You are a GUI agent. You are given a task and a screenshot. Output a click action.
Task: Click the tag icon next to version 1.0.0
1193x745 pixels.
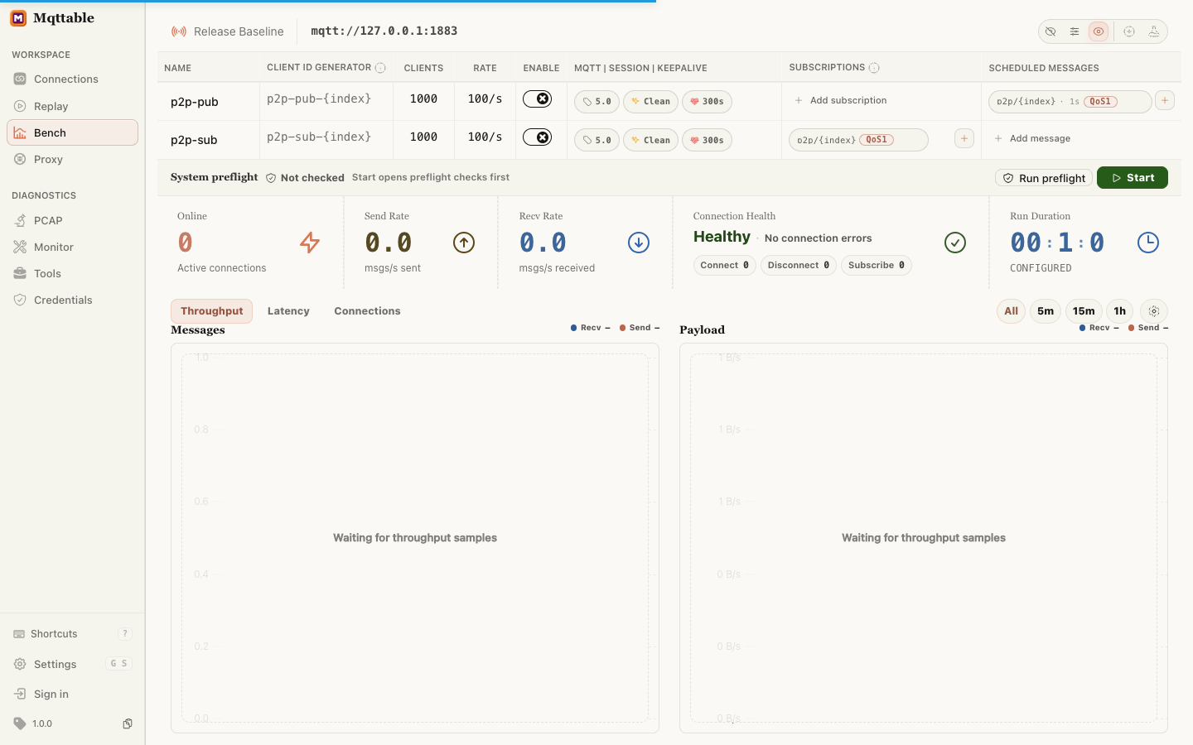click(20, 723)
